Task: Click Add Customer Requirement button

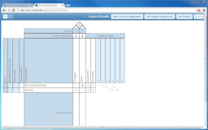Action: [x=127, y=17]
